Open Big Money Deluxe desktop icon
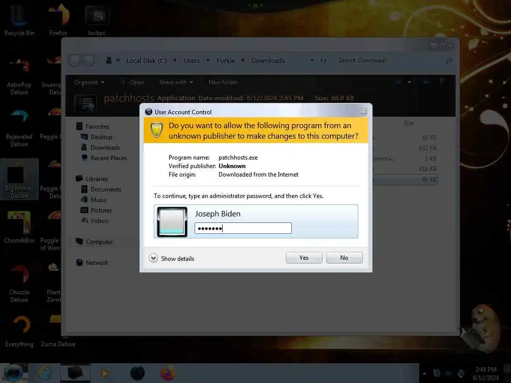The image size is (511, 383). (19, 180)
